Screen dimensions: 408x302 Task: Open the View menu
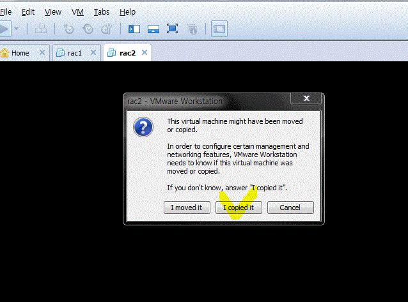point(53,12)
